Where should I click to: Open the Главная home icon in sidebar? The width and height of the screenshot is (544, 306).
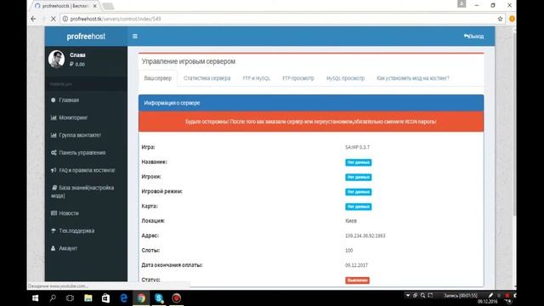click(53, 100)
